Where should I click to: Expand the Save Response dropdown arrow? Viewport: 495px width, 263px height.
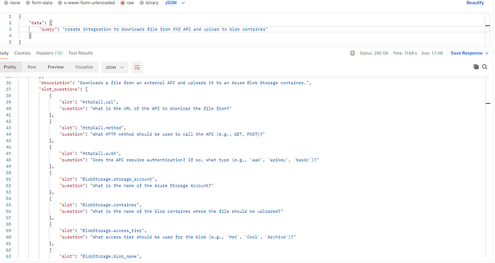(487, 53)
